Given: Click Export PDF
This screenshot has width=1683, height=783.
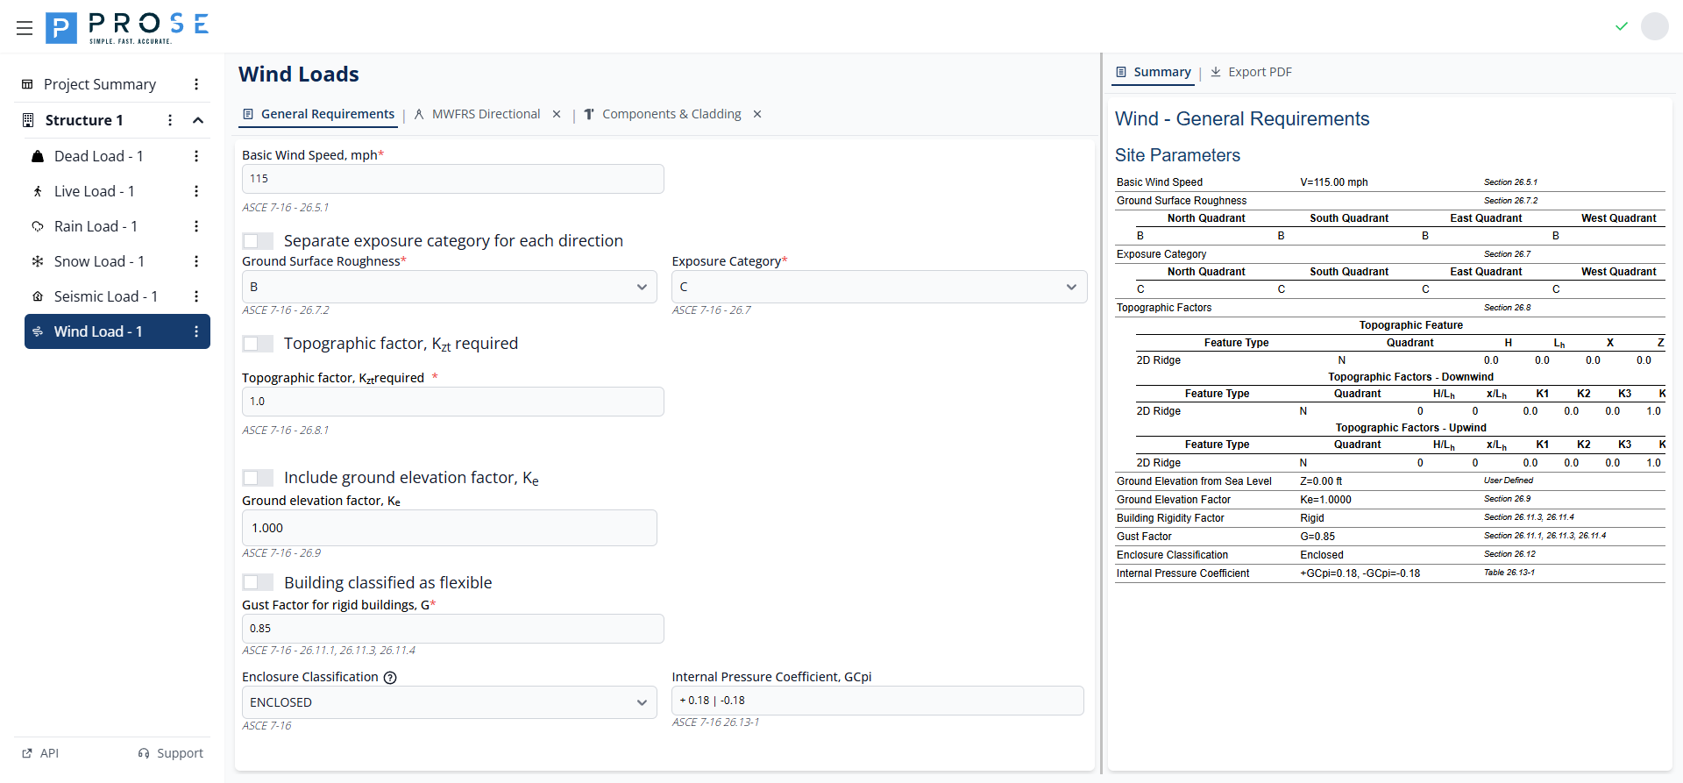Looking at the screenshot, I should pos(1252,72).
